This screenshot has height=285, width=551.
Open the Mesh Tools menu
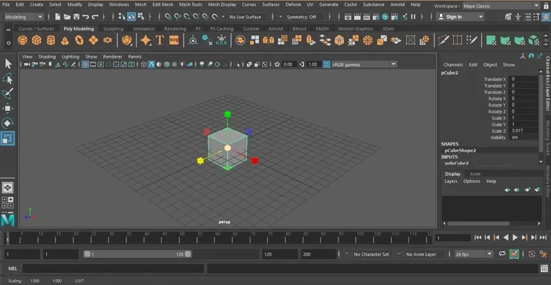pos(190,4)
